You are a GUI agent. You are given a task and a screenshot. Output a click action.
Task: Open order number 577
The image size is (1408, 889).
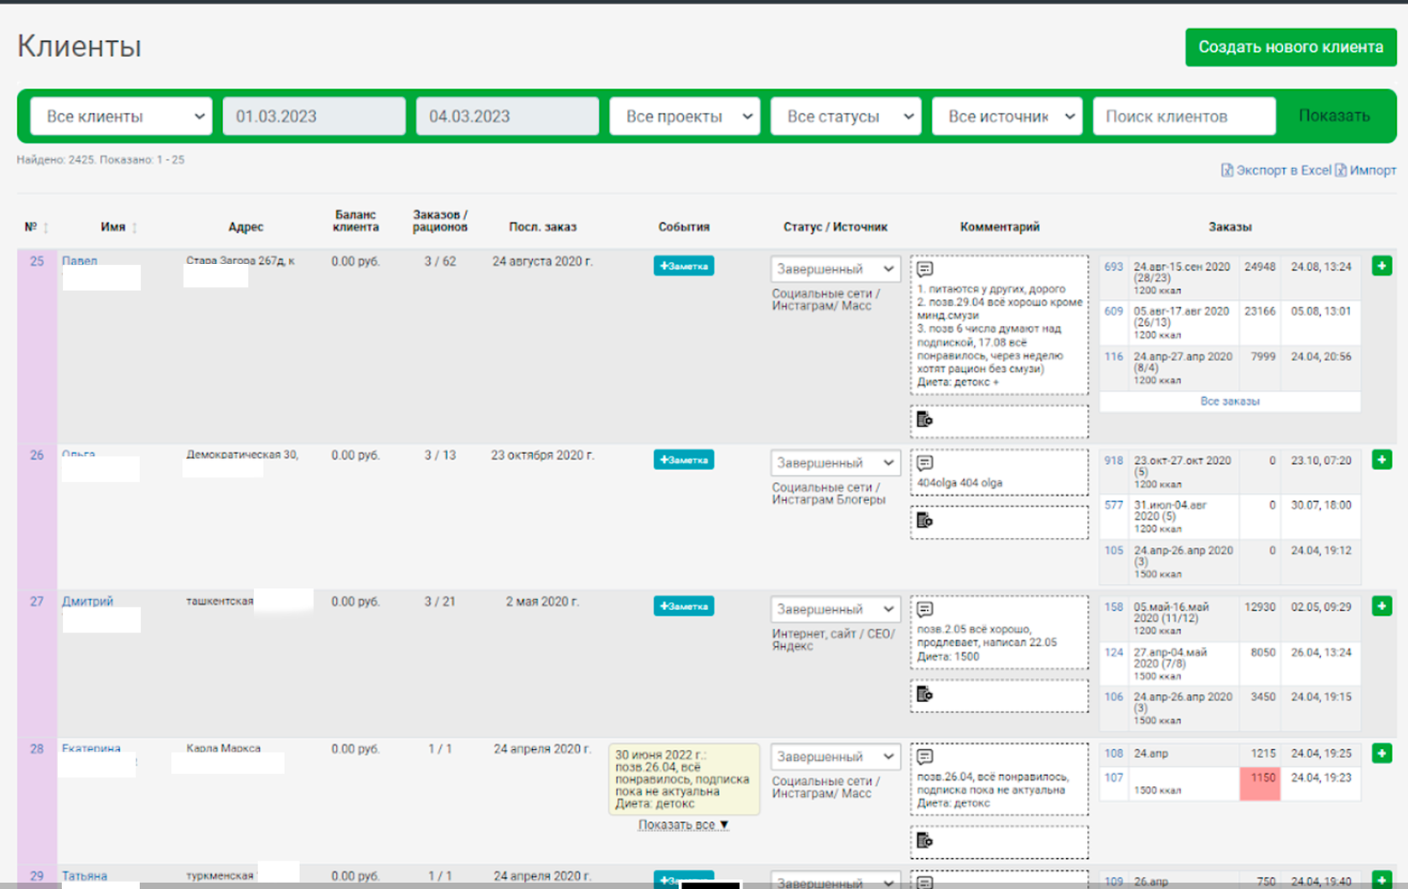click(x=1113, y=504)
